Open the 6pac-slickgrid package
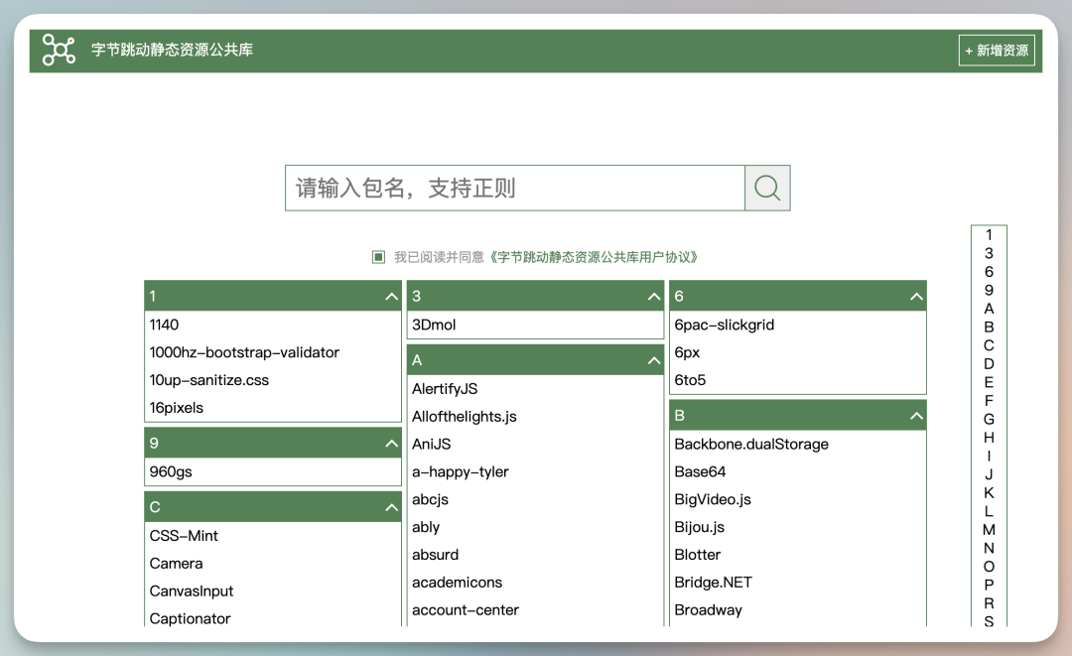Image resolution: width=1072 pixels, height=656 pixels. [x=724, y=326]
